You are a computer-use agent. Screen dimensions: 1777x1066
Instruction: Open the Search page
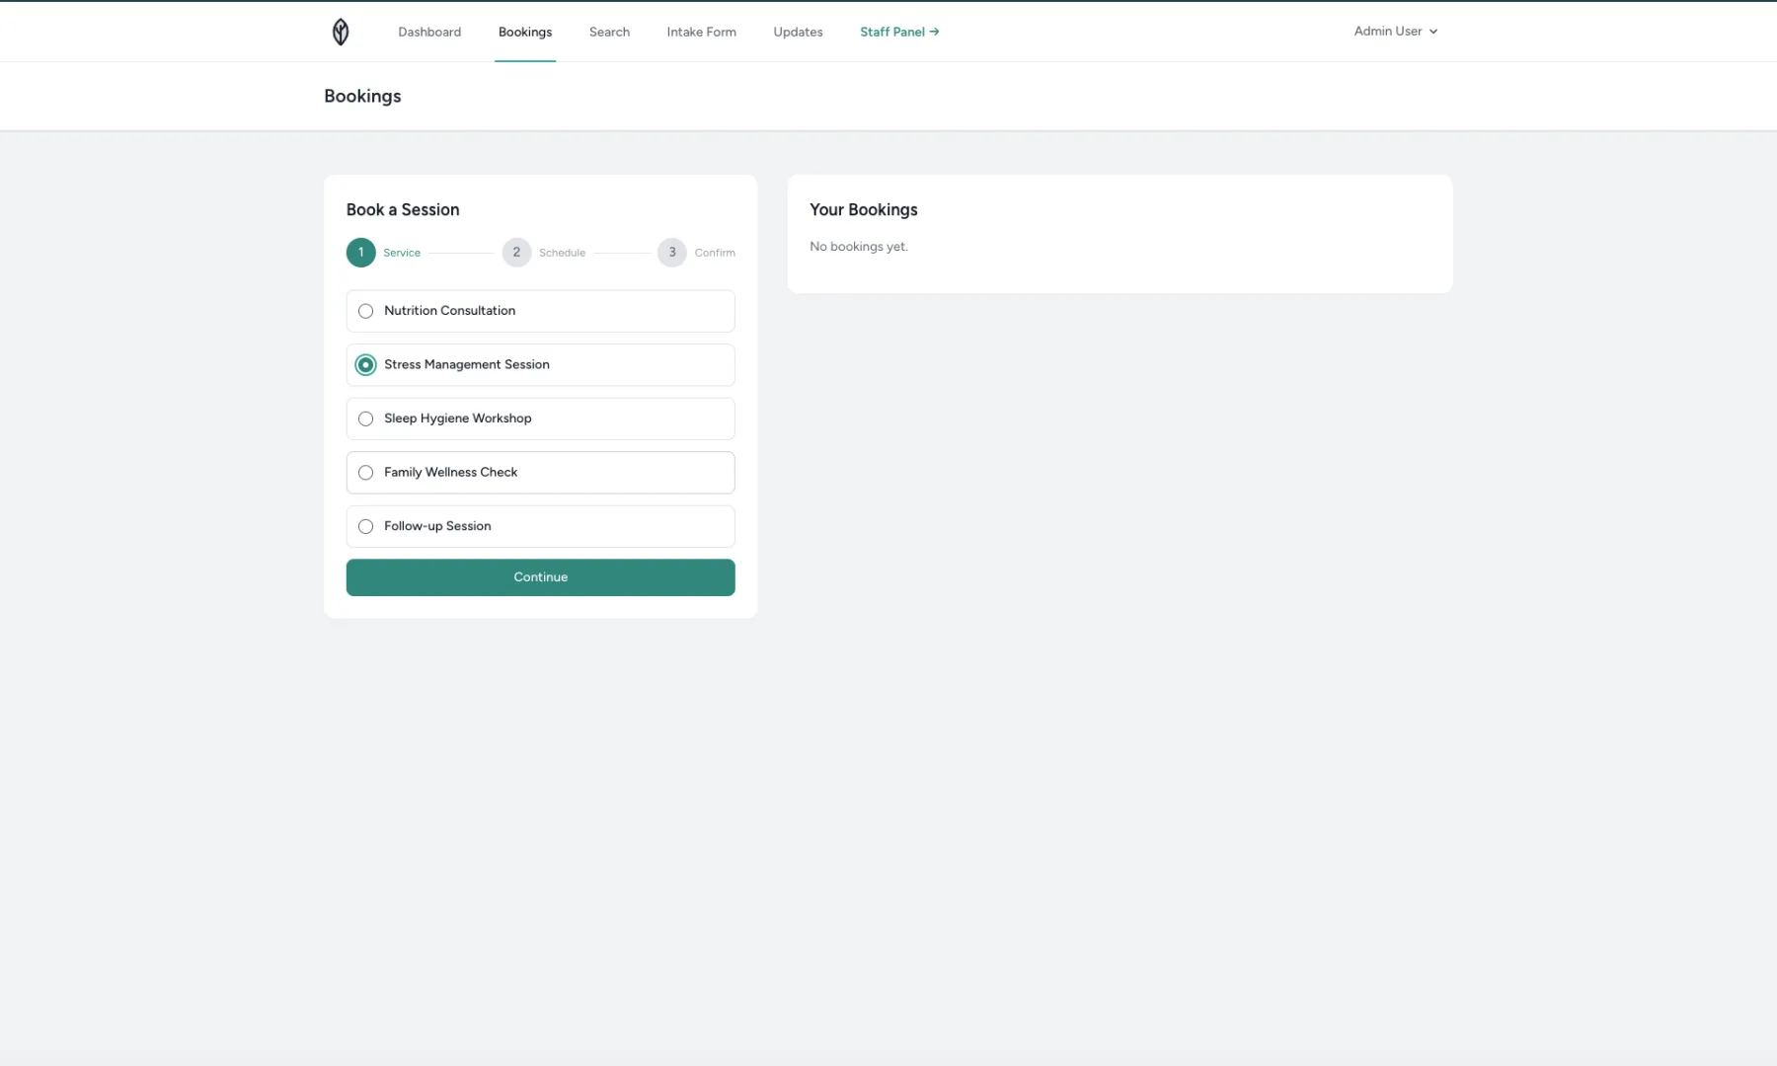(x=608, y=31)
